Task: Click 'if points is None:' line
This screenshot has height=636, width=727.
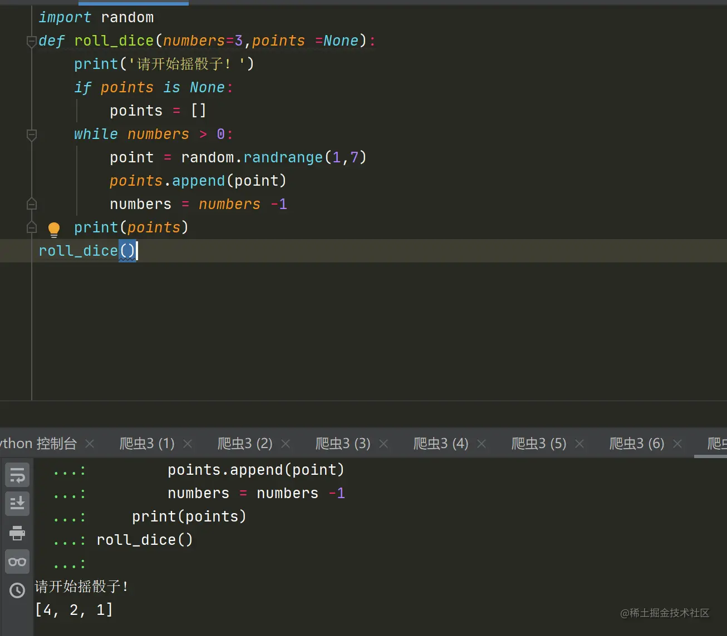Action: 154,88
